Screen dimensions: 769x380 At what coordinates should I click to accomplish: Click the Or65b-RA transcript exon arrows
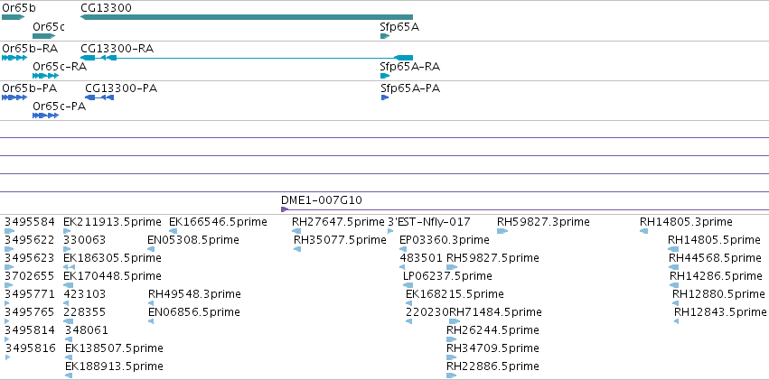[x=14, y=58]
